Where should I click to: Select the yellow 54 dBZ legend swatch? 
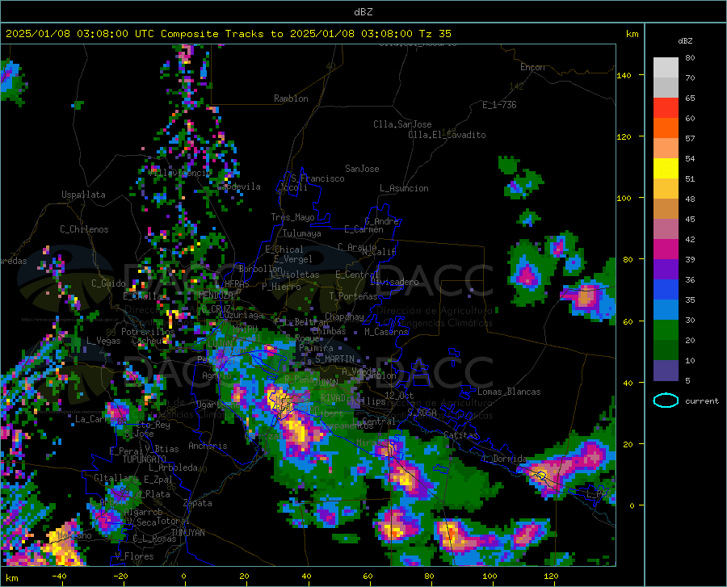(x=666, y=169)
